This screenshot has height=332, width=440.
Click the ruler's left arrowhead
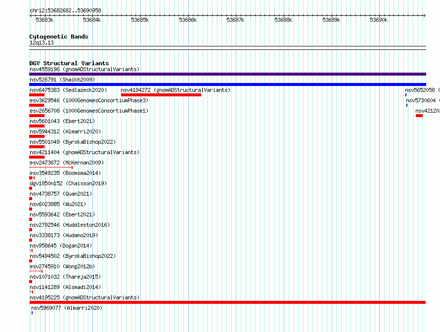[x=31, y=16]
